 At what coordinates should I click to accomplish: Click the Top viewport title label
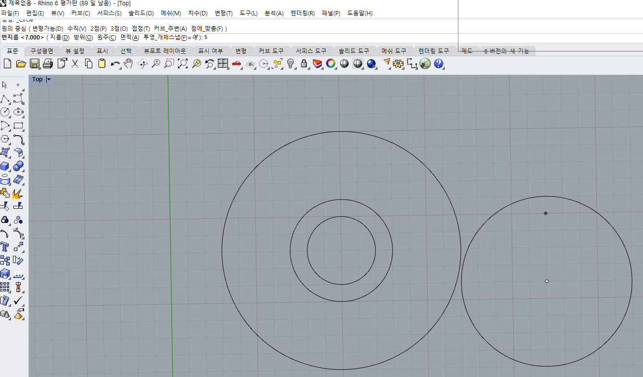pos(38,79)
